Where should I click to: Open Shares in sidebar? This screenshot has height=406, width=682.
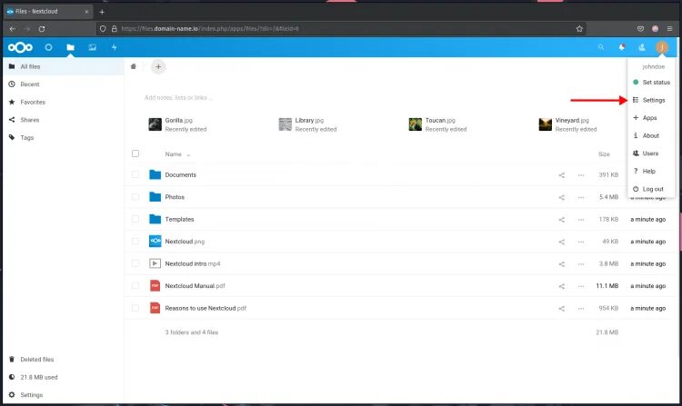click(x=64, y=120)
